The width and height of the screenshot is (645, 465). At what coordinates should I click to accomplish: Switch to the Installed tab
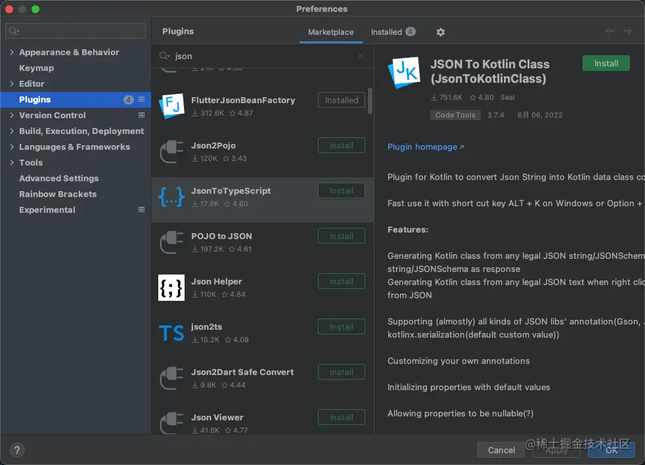[393, 32]
